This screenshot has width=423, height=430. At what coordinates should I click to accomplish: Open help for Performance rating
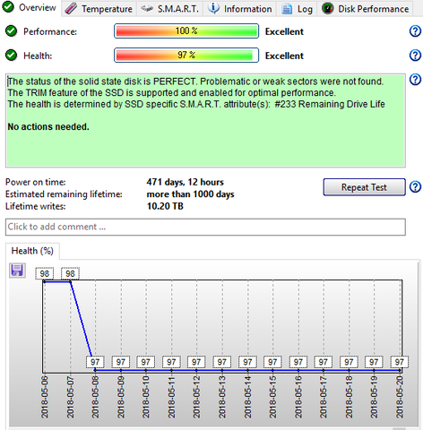(415, 31)
